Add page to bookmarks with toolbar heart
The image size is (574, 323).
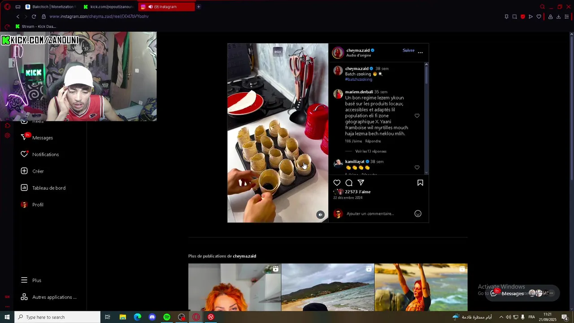[539, 17]
